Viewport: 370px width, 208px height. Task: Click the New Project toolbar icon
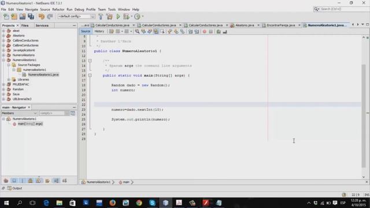[x=14, y=17]
